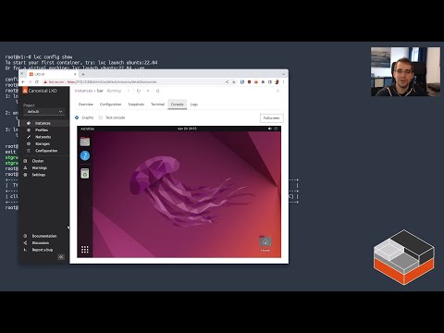
Task: Click the bookmark star icon
Action: 234,81
